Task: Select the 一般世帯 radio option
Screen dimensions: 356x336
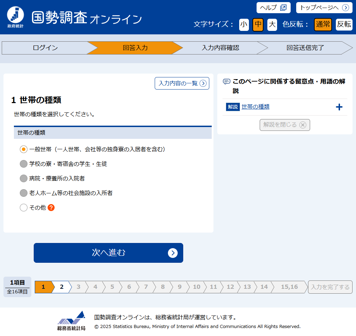Action: coord(24,149)
